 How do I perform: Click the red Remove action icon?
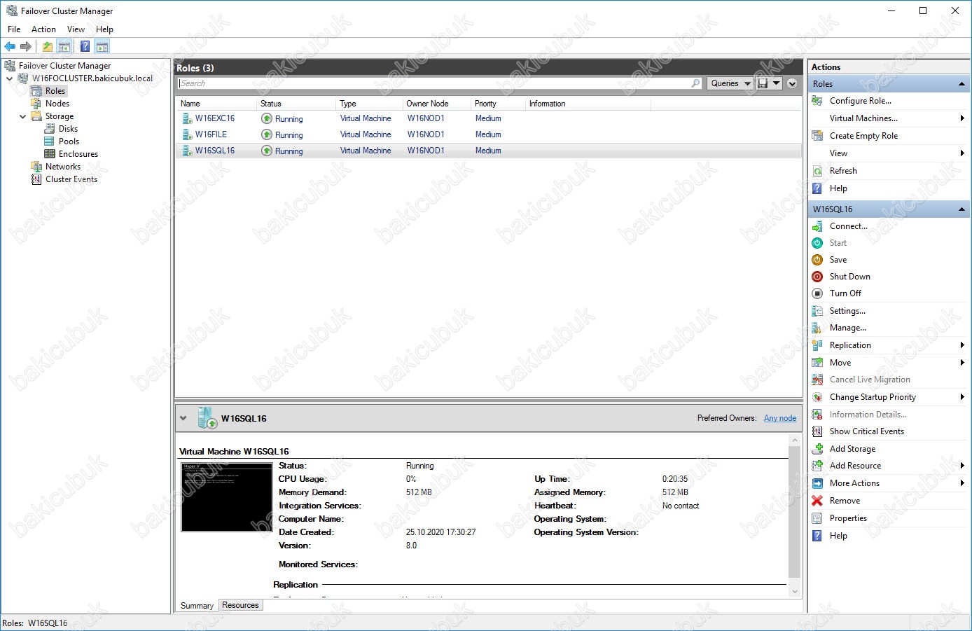point(817,501)
